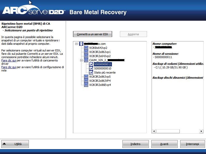The height and width of the screenshot is (154, 206).
Task: Select the W2K3R2x86Jvp1 virtual machine
Action: tap(100, 52)
